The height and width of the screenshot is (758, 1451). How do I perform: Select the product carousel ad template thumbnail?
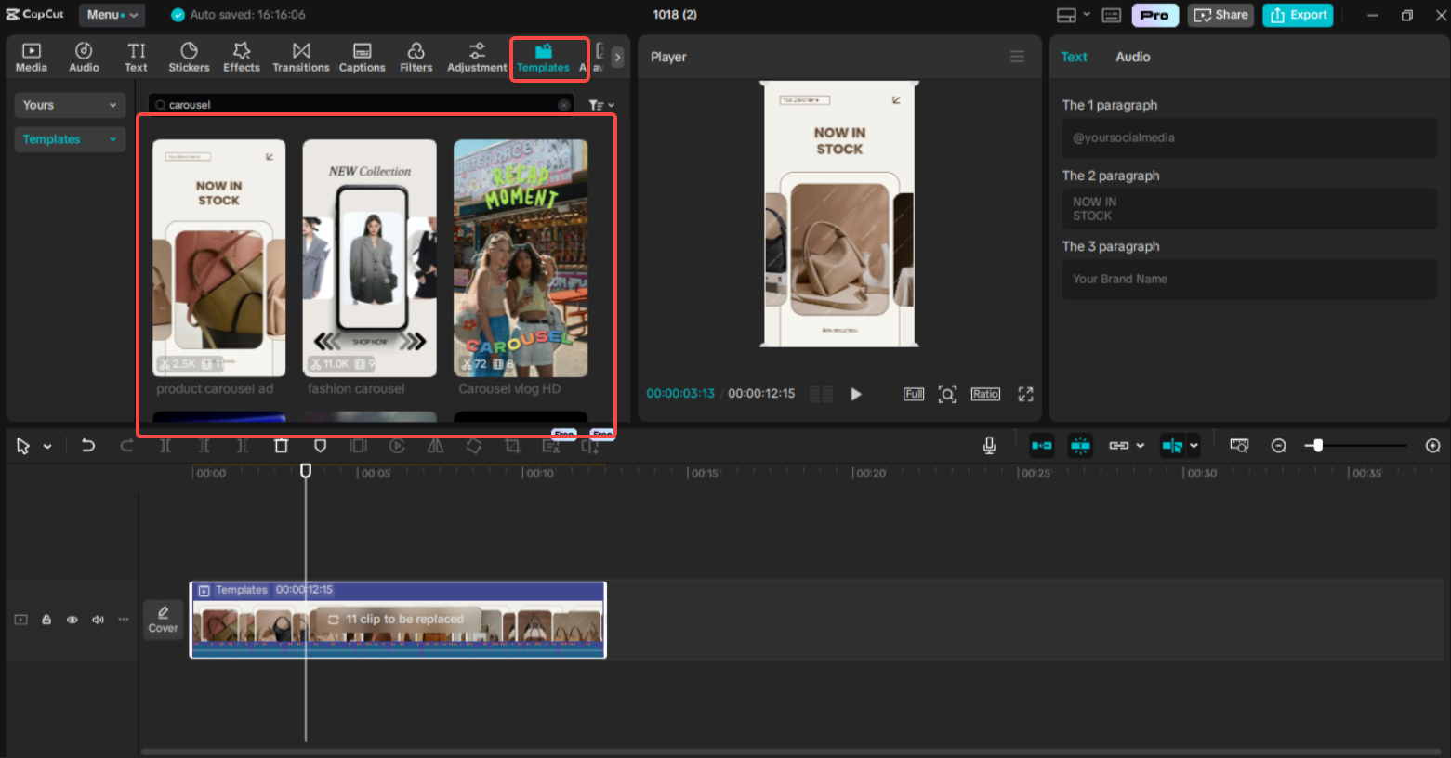point(218,256)
